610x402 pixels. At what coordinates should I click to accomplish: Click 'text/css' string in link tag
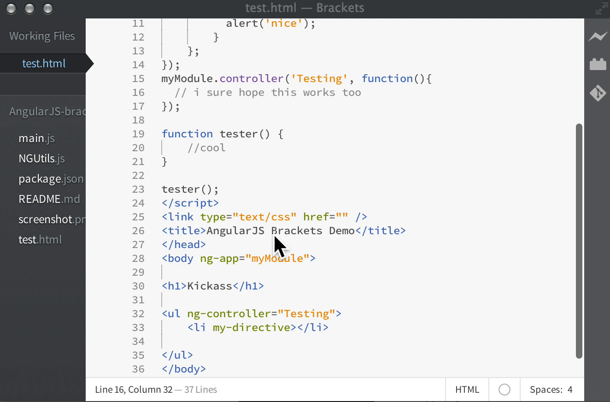(264, 217)
